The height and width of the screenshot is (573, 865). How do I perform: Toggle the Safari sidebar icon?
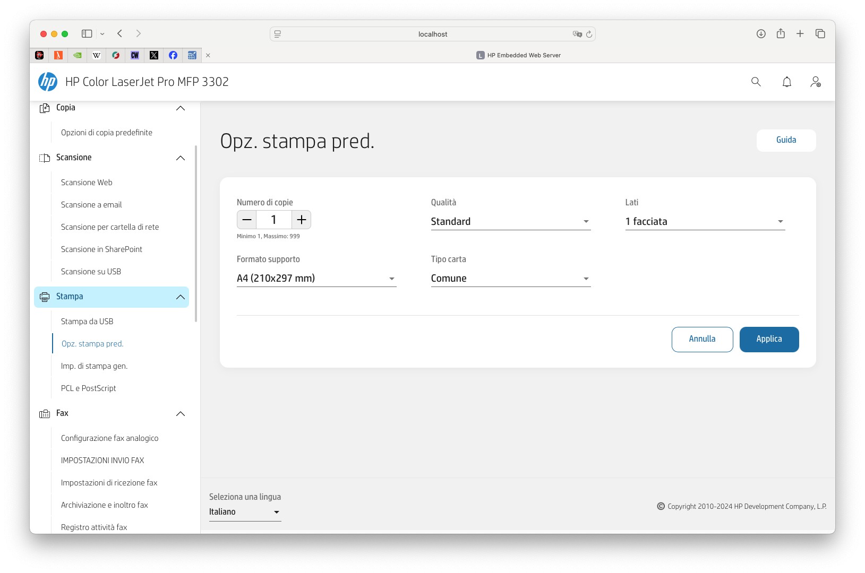[x=87, y=33]
